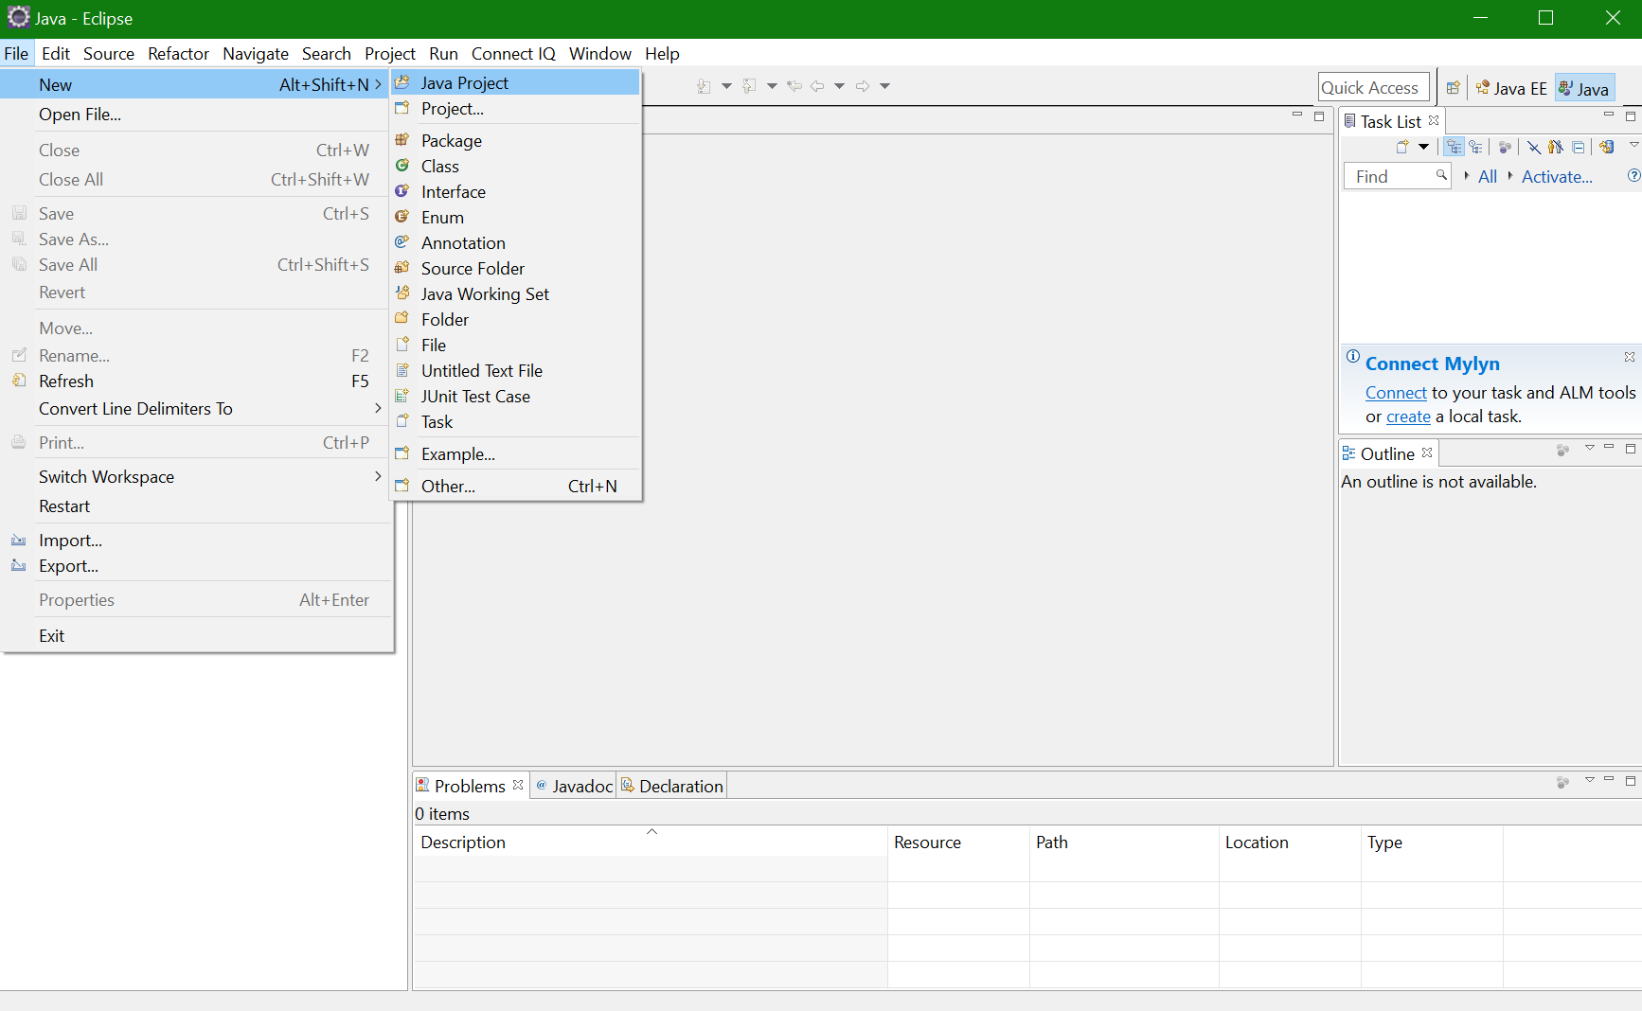Sort by the Description column header
The image size is (1642, 1011).
(x=651, y=842)
